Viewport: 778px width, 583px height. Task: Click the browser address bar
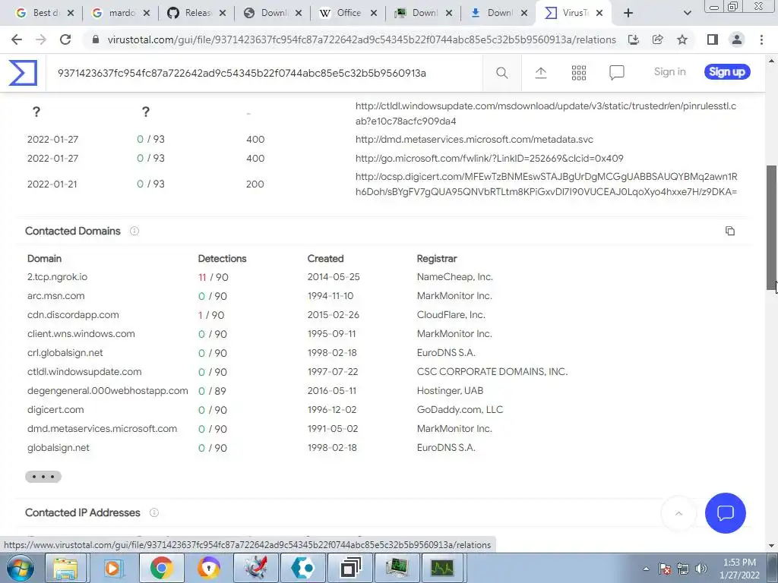coord(361,39)
